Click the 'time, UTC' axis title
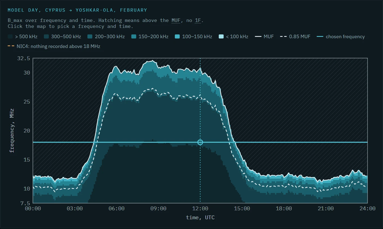This screenshot has width=383, height=229. (200, 217)
